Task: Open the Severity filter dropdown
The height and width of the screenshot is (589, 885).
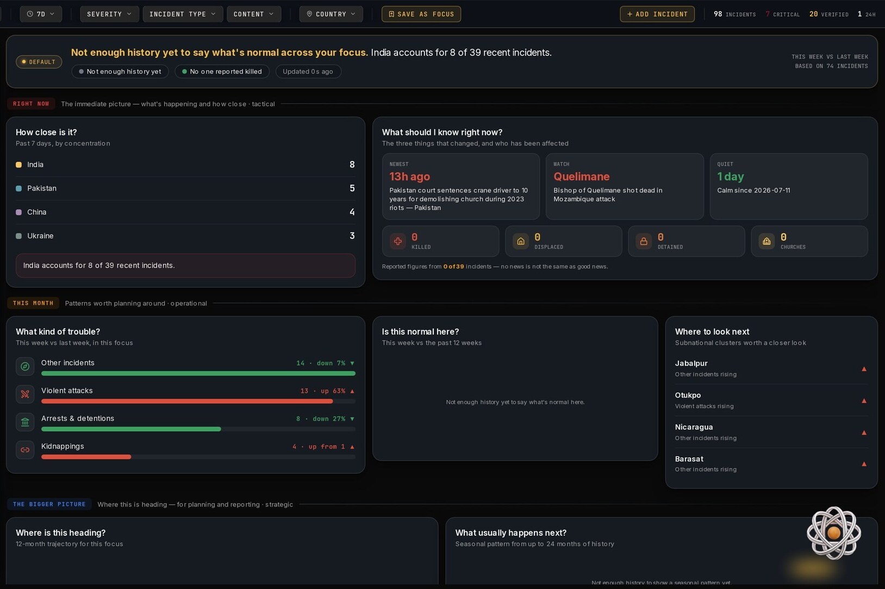Action: tap(109, 14)
